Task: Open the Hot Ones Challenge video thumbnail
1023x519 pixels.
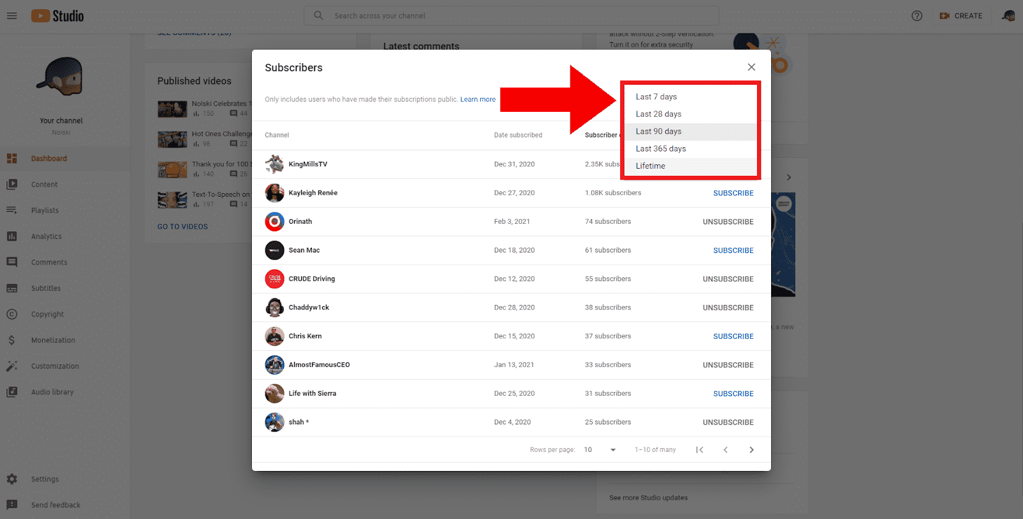Action: tap(173, 139)
